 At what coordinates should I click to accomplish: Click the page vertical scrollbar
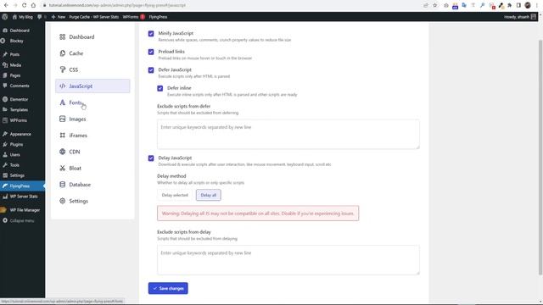point(540,158)
